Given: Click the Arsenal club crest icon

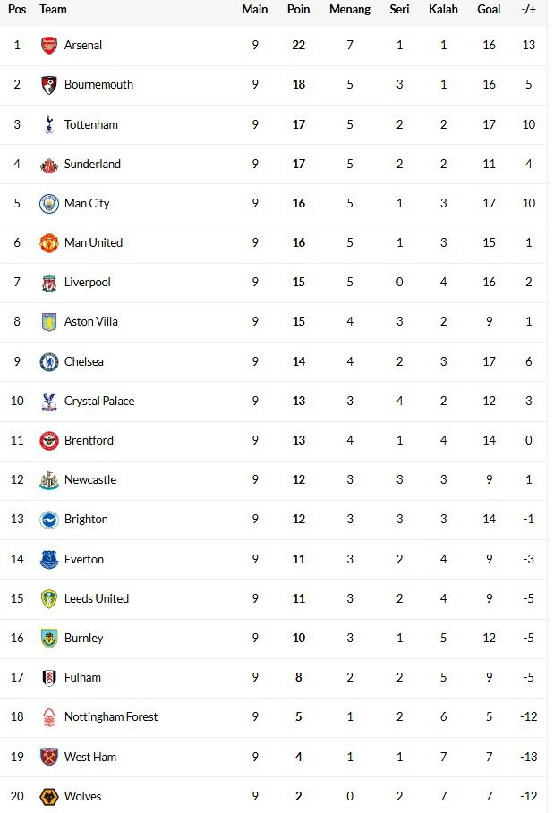Looking at the screenshot, I should pyautogui.click(x=49, y=46).
